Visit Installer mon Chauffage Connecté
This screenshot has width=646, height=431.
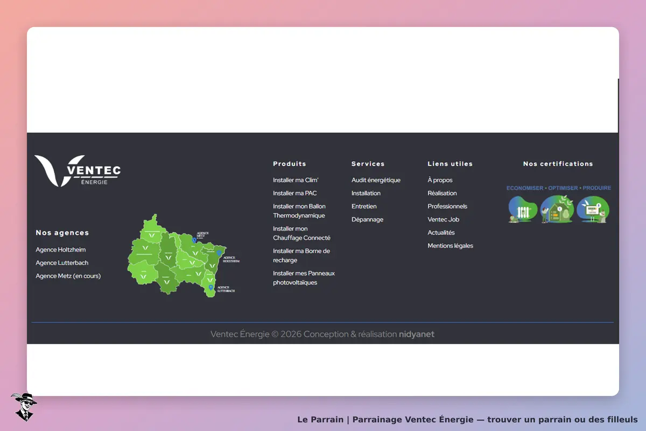pos(301,233)
